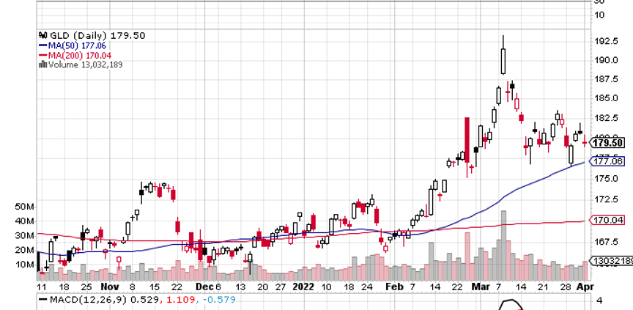Viewport: 633px width, 310px height.
Task: Select the Nov date marker on axis
Action: click(109, 287)
